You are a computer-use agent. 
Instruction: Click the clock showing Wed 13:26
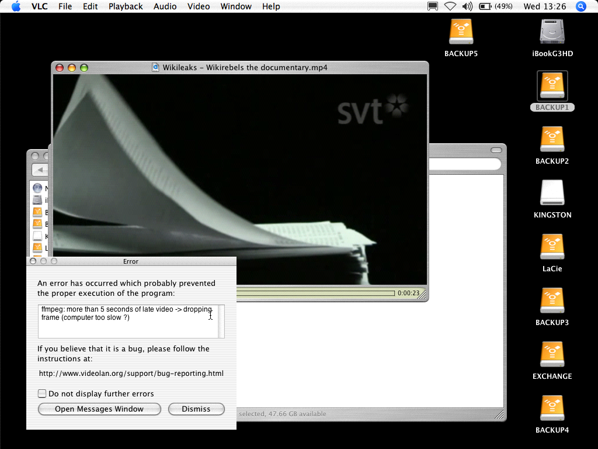[545, 6]
